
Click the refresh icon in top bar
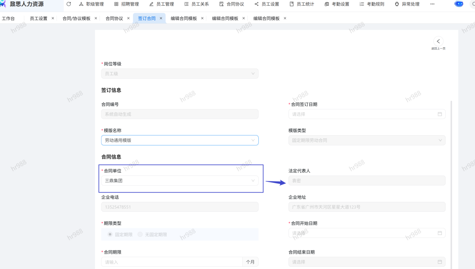[x=68, y=4]
